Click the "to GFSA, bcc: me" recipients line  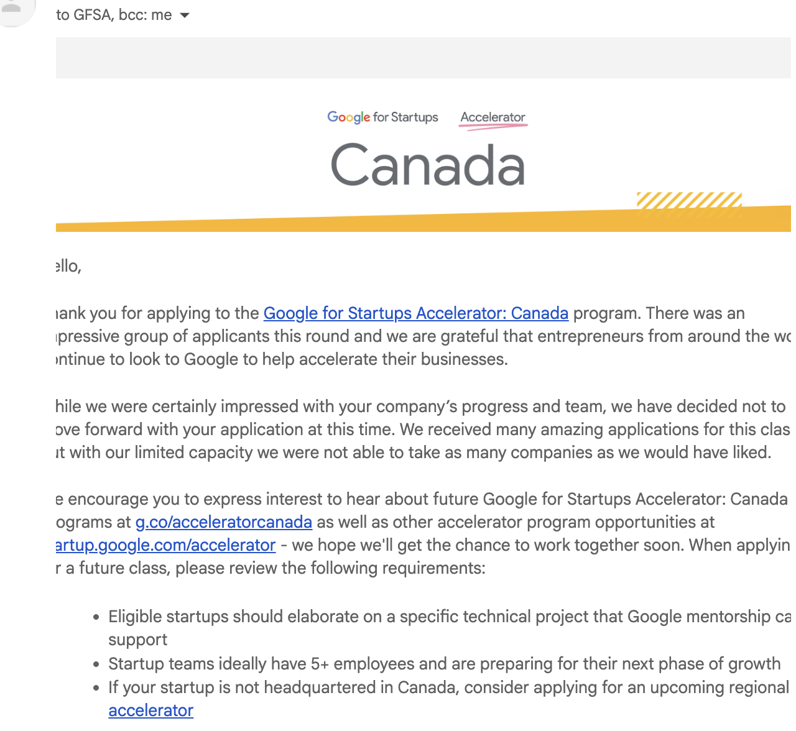pos(113,15)
